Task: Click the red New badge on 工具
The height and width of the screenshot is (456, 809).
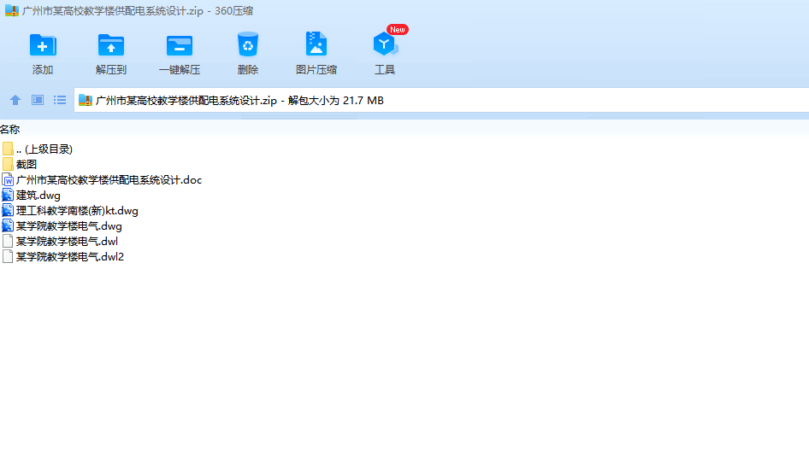Action: 398,29
